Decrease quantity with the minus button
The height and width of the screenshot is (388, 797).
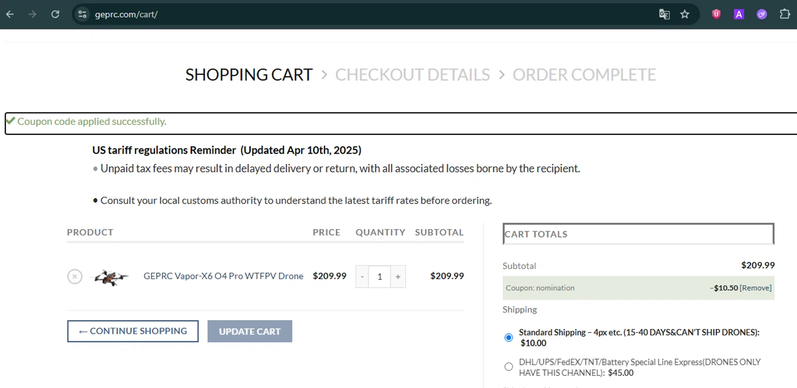click(x=362, y=276)
